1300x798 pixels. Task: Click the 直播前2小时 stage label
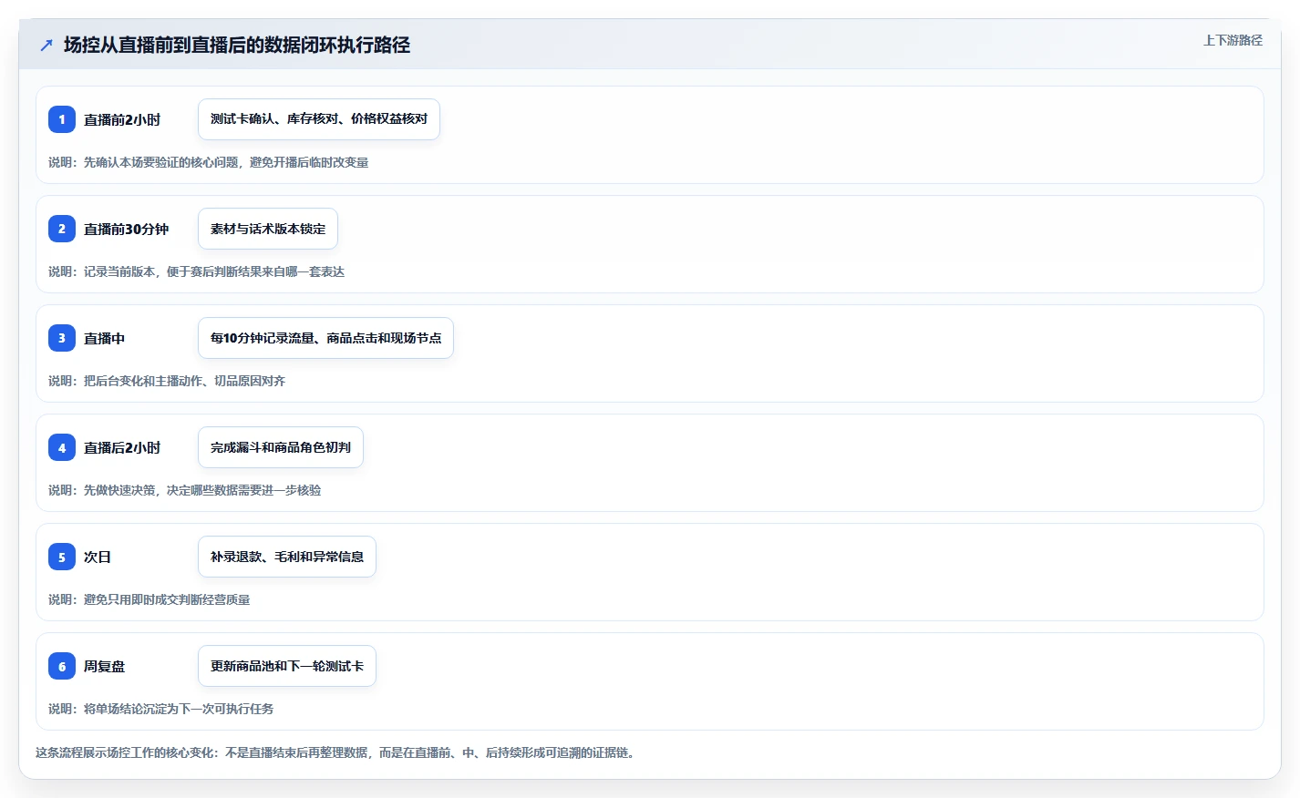(122, 119)
